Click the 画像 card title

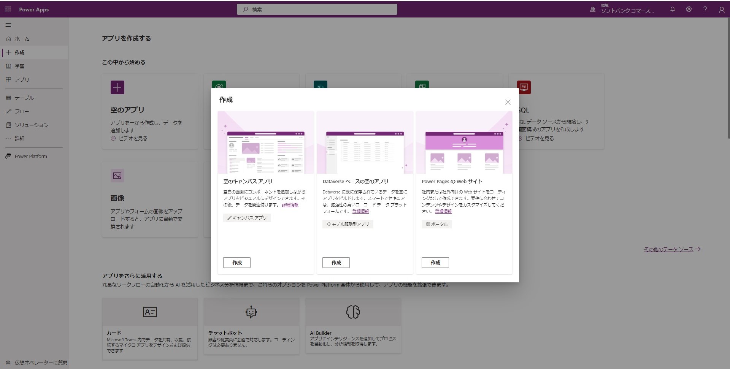117,198
